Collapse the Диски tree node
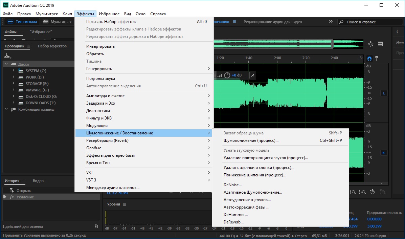This screenshot has width=405, height=239. (x=6, y=64)
